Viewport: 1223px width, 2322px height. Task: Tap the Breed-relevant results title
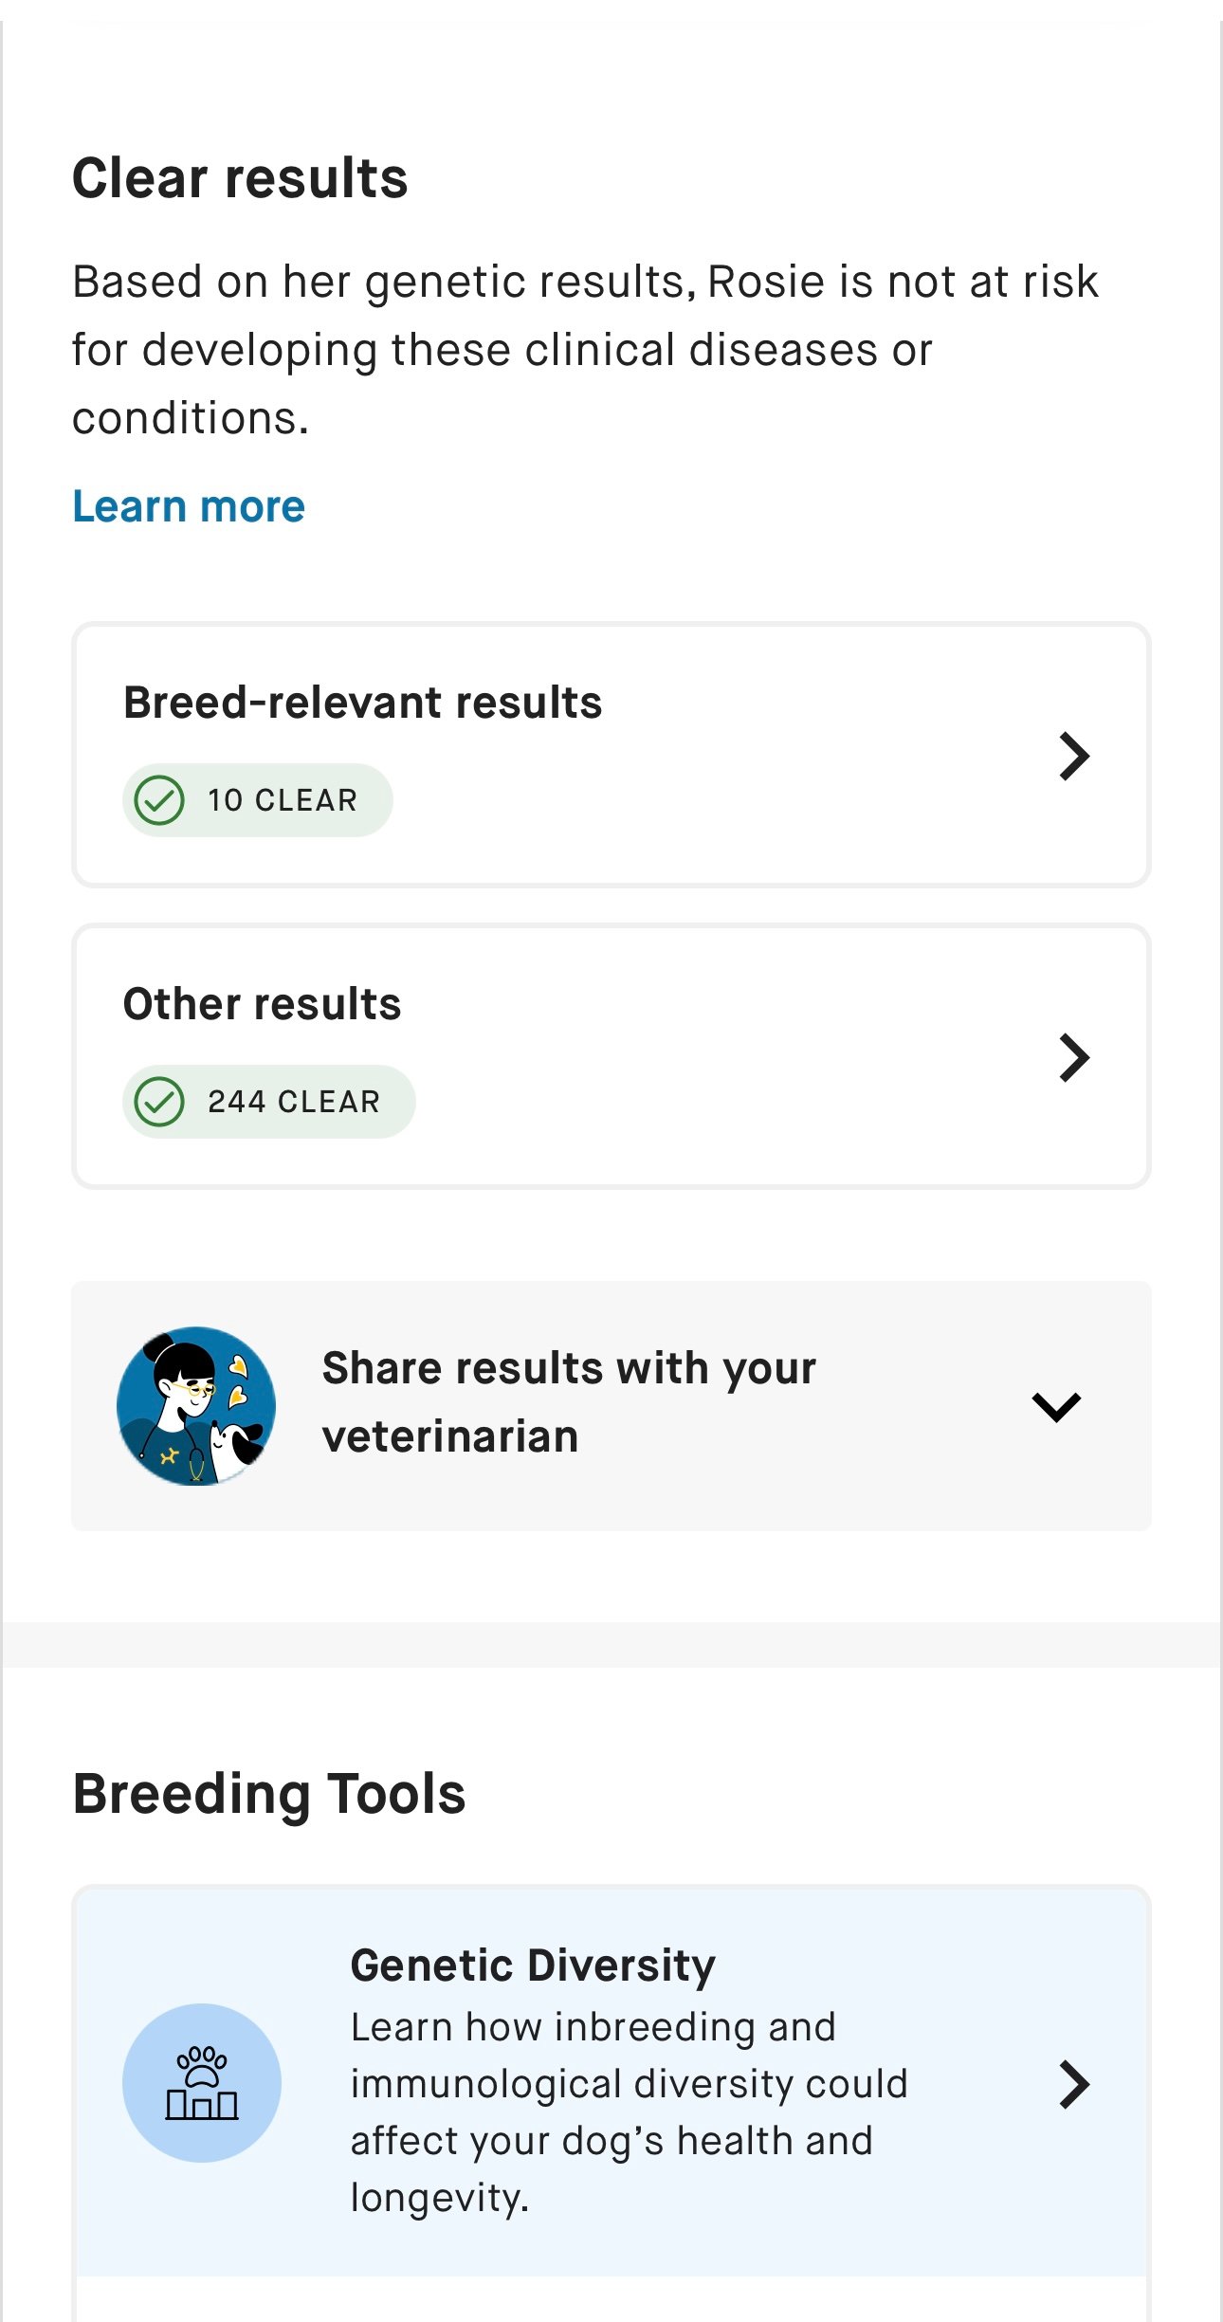click(362, 703)
